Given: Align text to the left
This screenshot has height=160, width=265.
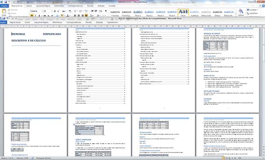Looking at the screenshot, I should pos(75,16).
